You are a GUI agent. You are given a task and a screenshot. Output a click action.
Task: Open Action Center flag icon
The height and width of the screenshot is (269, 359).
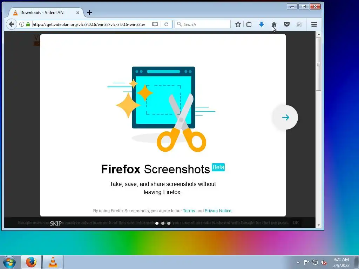coord(306,262)
